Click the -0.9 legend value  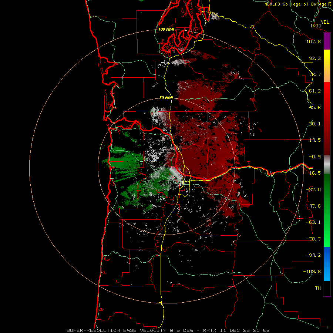coord(315,157)
